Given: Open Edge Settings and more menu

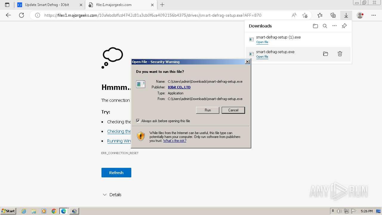Looking at the screenshot, I should pyautogui.click(x=374, y=15).
